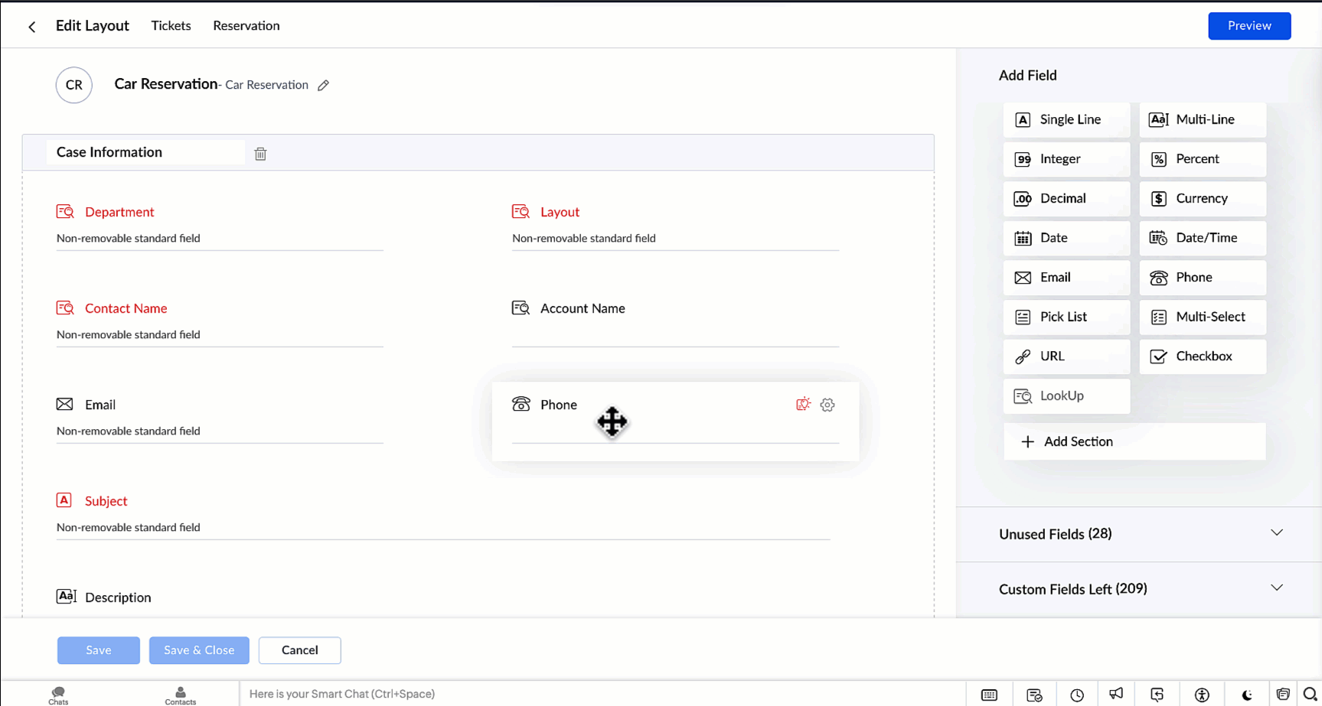Add a Multi-Select field
1322x706 pixels.
coord(1203,317)
